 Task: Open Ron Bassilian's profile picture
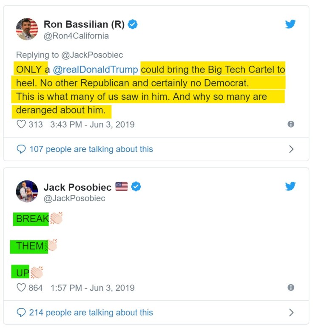(x=27, y=29)
